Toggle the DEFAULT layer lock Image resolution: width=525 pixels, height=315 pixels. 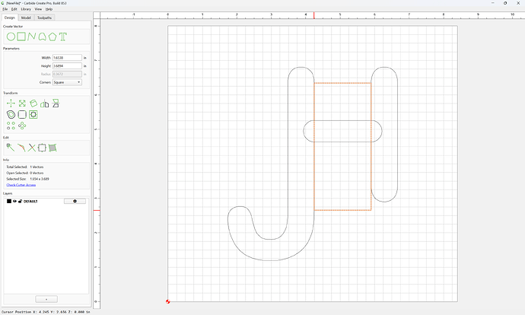pos(20,201)
